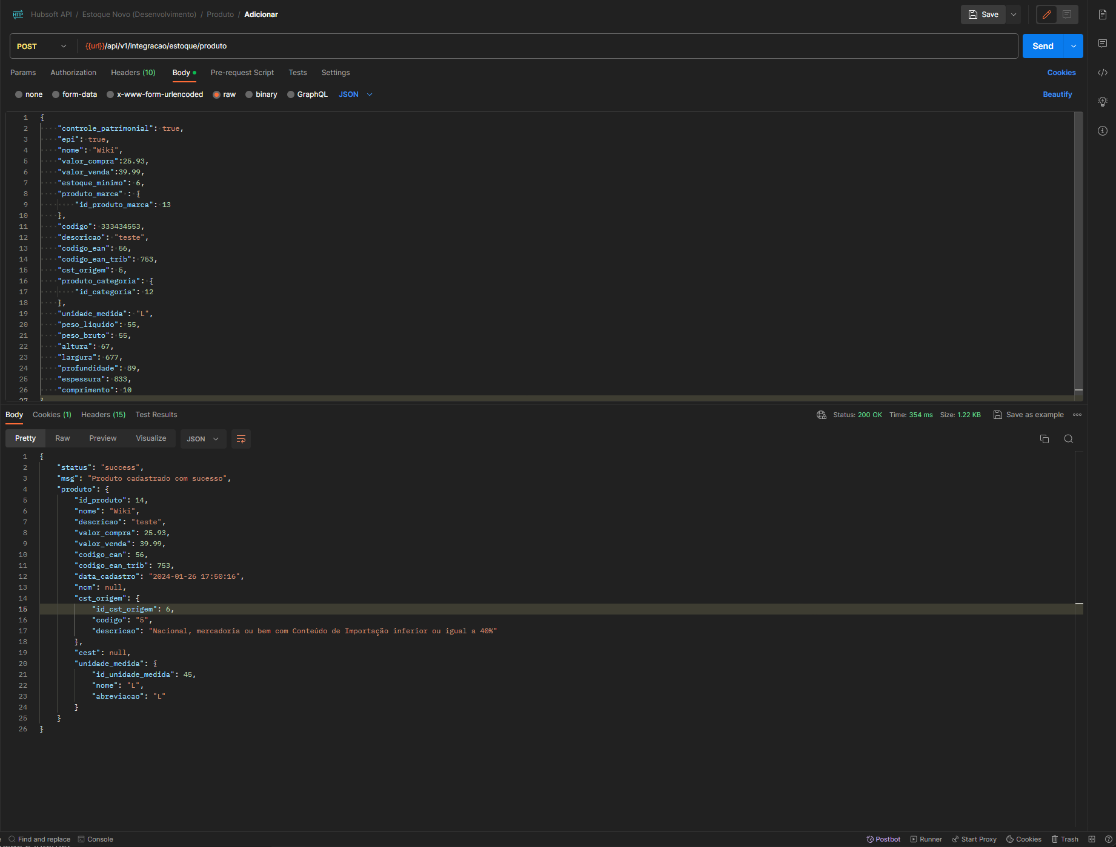Viewport: 1116px width, 847px height.
Task: Select the Pretty response view
Action: coord(25,438)
